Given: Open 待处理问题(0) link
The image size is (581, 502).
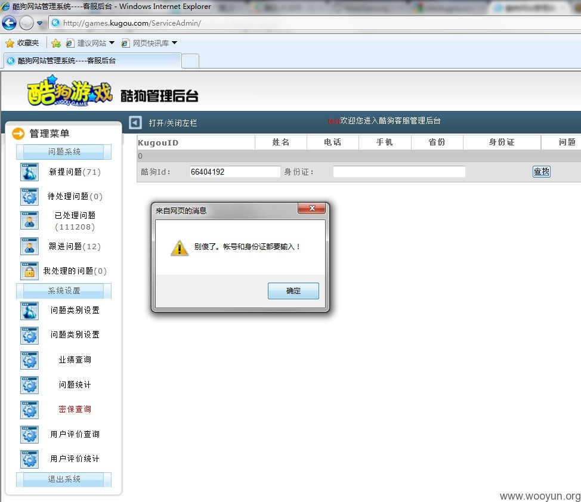Looking at the screenshot, I should 75,196.
